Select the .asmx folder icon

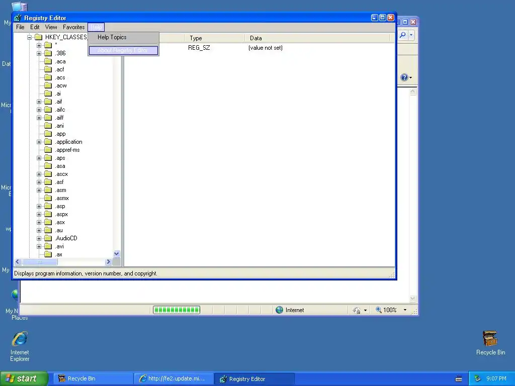pyautogui.click(x=48, y=198)
